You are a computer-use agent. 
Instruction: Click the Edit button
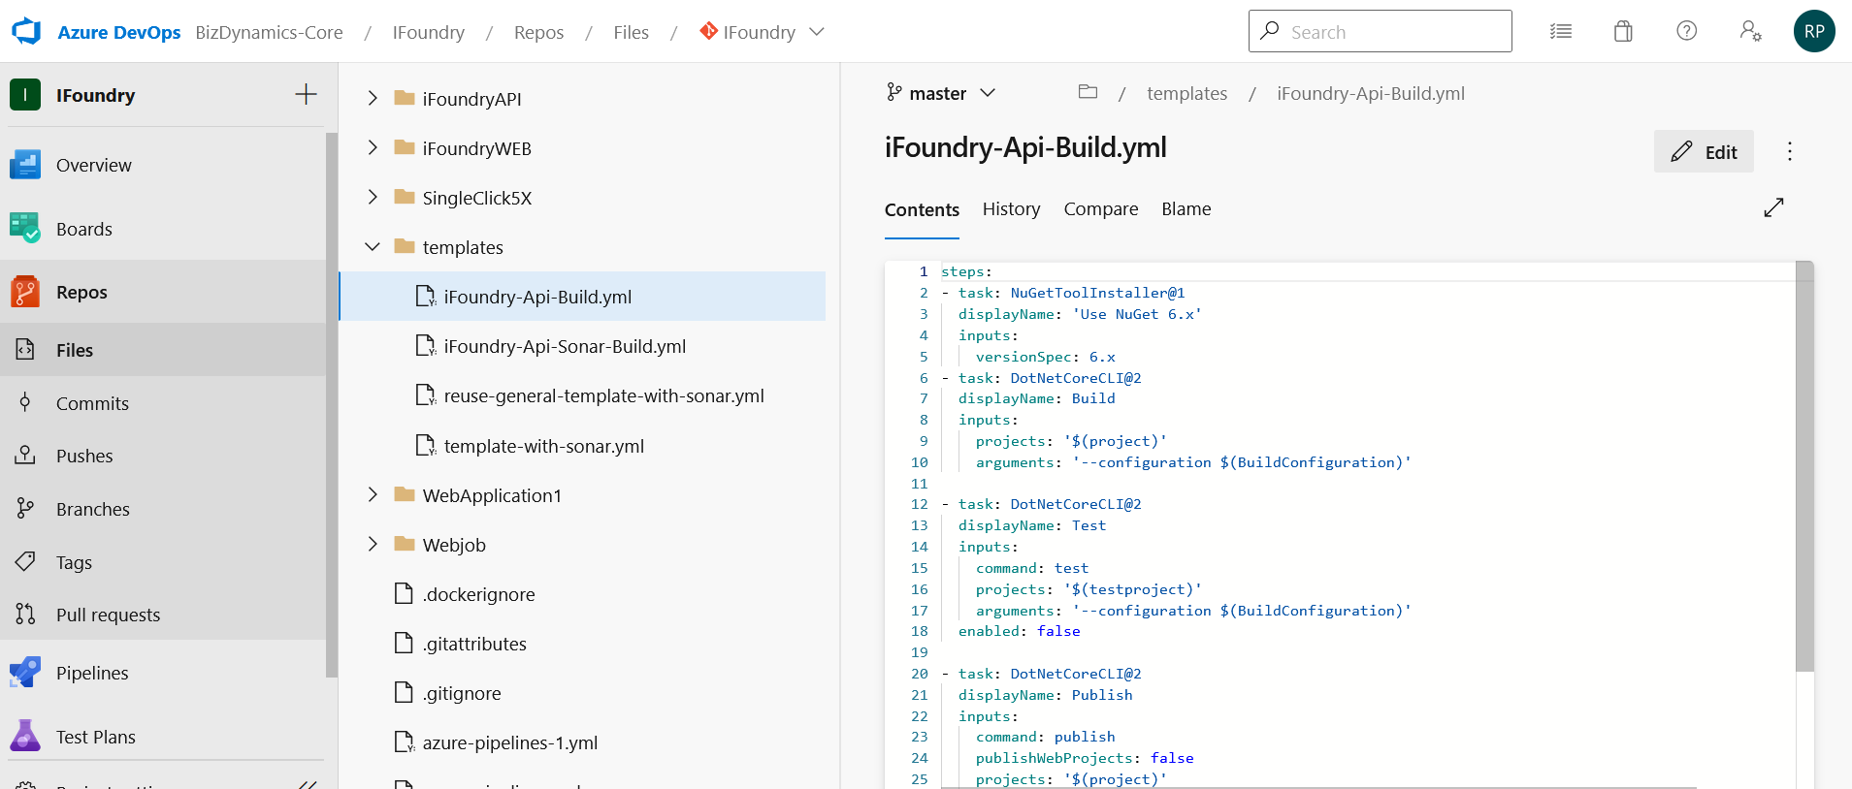coord(1704,151)
